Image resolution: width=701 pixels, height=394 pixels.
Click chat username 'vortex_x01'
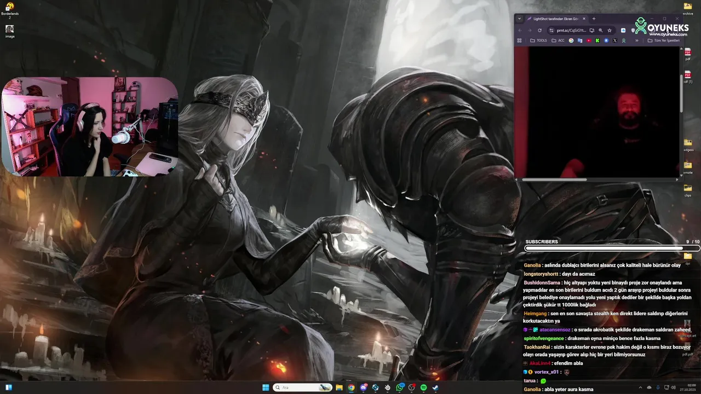(547, 372)
